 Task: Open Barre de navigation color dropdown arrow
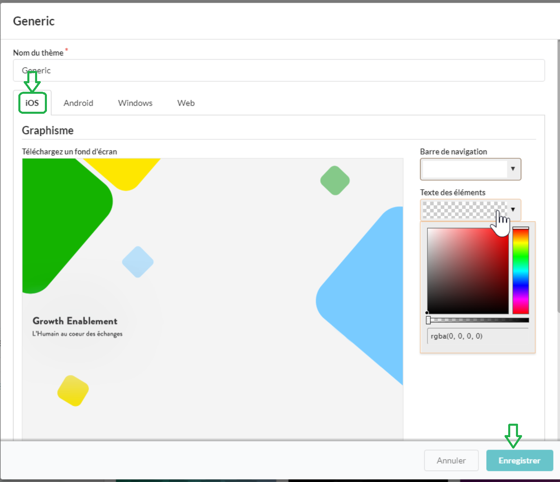pos(513,169)
